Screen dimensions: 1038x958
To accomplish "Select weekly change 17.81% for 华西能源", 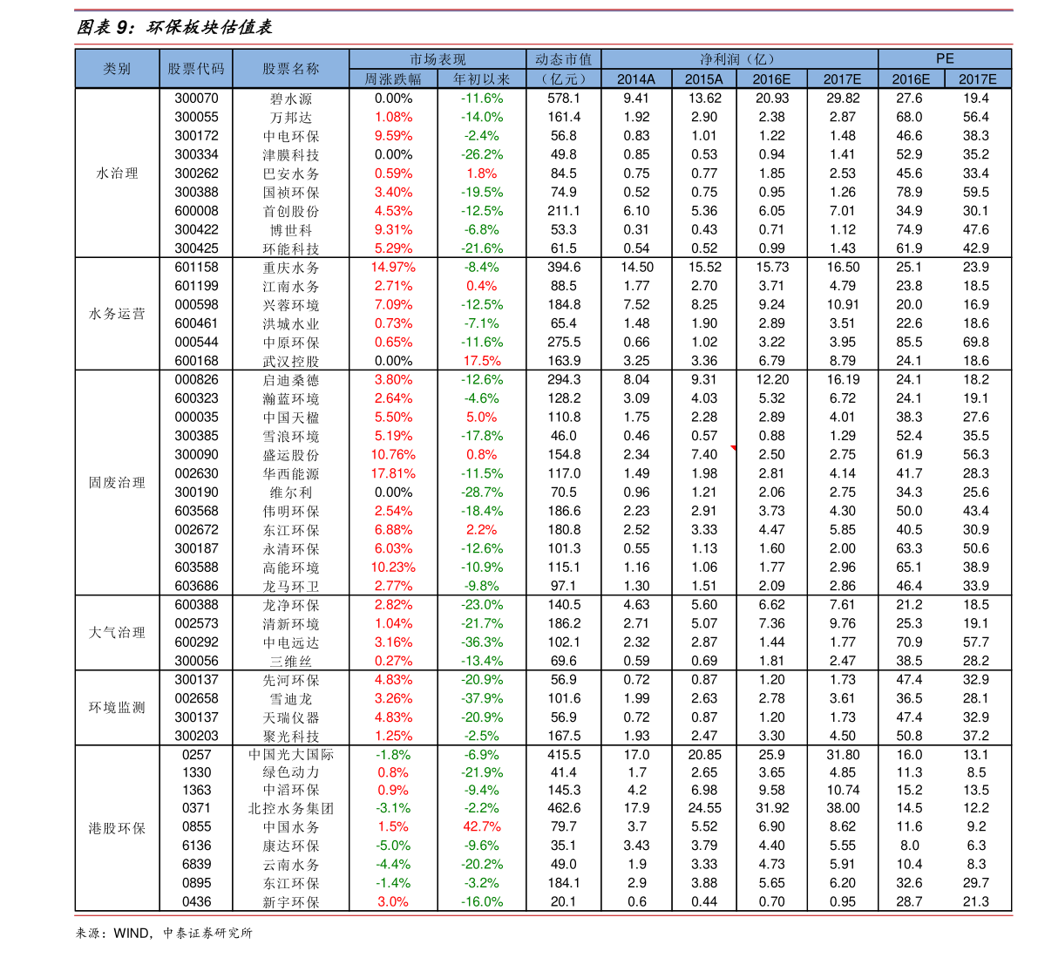I will (393, 474).
